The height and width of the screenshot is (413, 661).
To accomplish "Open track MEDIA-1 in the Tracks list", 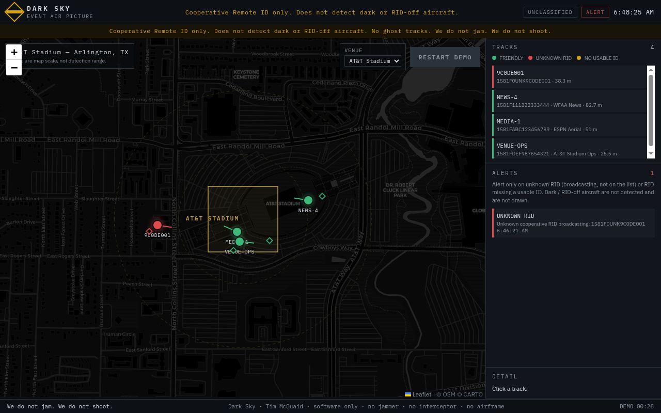I will (x=569, y=125).
